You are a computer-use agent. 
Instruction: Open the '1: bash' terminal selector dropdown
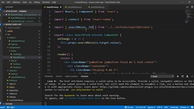pos(162,76)
